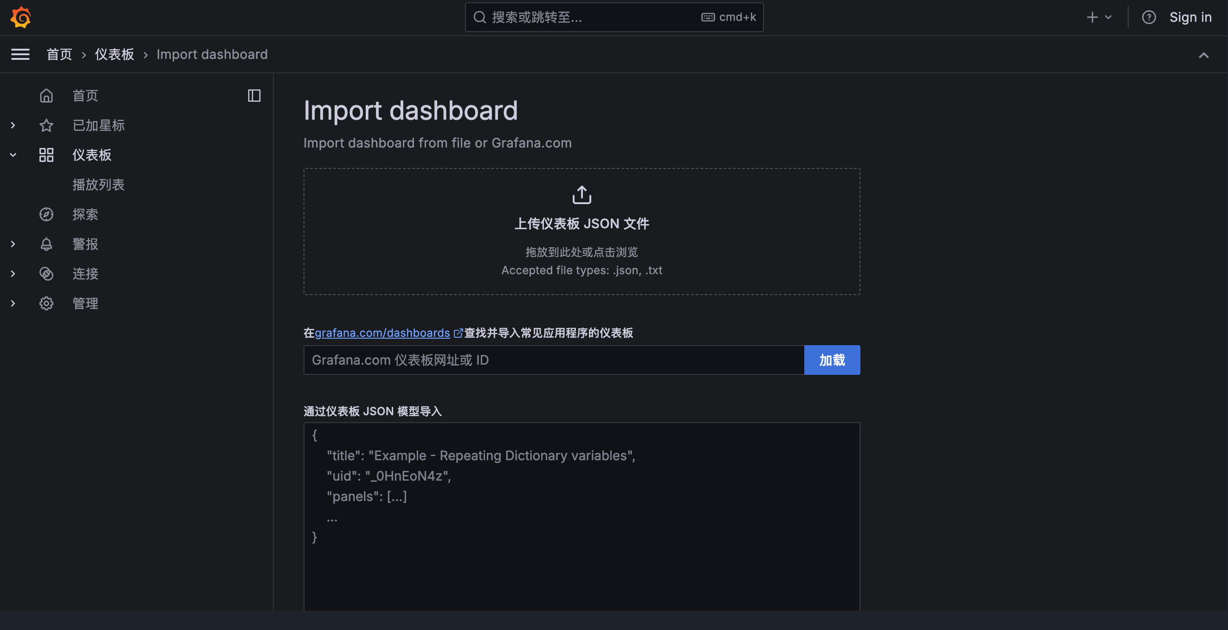
Task: Click the Import dashboard page heading
Action: 410,110
